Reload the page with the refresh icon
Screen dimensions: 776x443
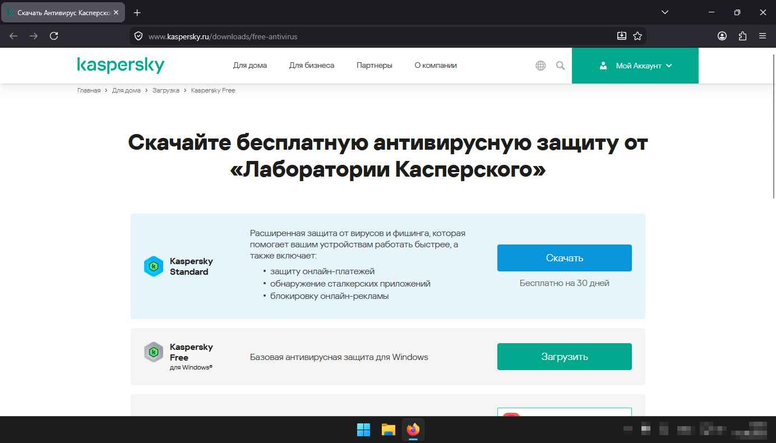[x=54, y=36]
